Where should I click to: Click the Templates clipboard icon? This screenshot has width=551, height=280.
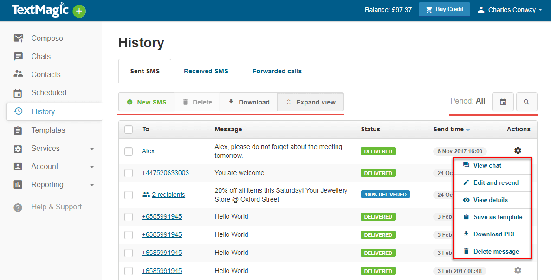coord(18,130)
